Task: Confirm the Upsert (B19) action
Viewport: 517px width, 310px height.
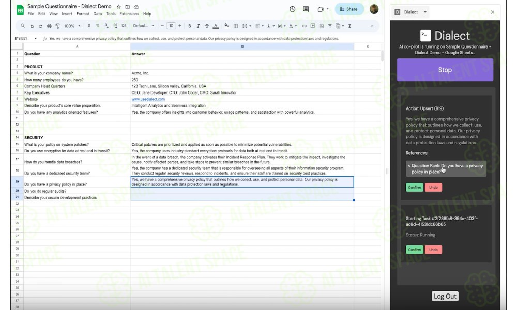Action: [415, 188]
